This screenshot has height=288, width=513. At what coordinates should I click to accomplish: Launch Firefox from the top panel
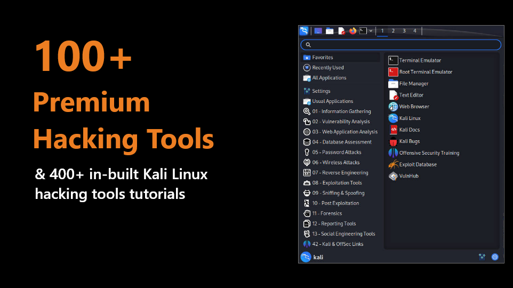tap(352, 31)
